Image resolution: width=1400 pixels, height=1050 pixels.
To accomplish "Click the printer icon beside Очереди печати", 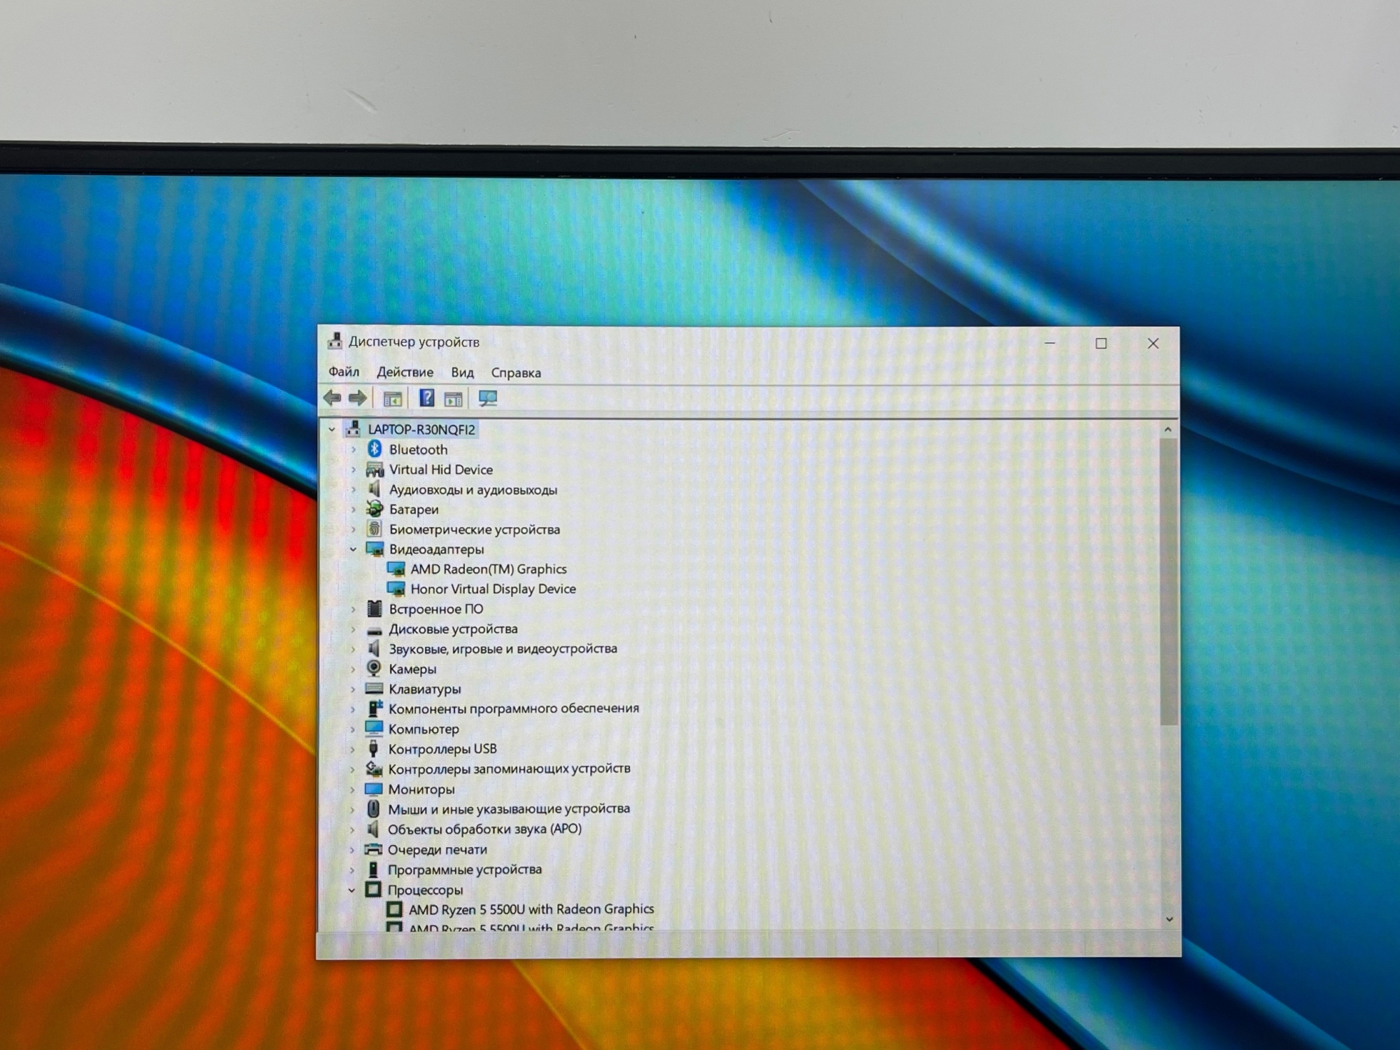I will 374,849.
